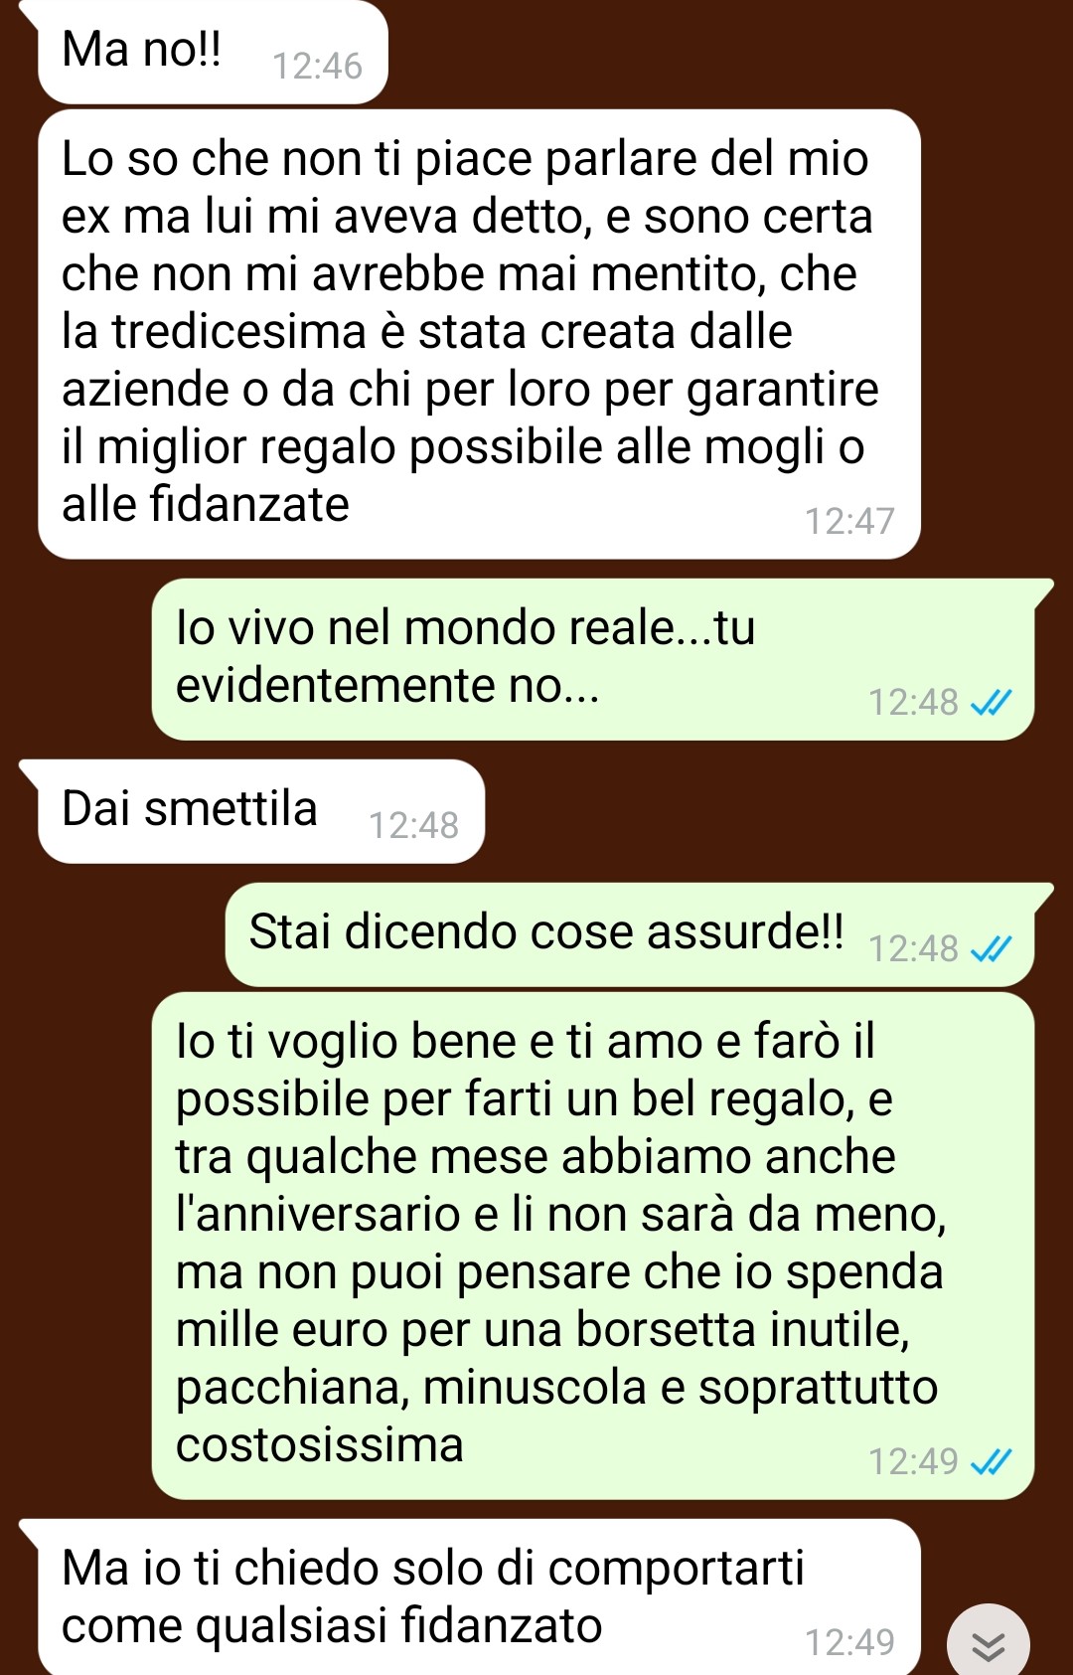The image size is (1073, 1675).
Task: Tap the text 'alle fidanzate' in the white bubble
Action: tap(206, 504)
